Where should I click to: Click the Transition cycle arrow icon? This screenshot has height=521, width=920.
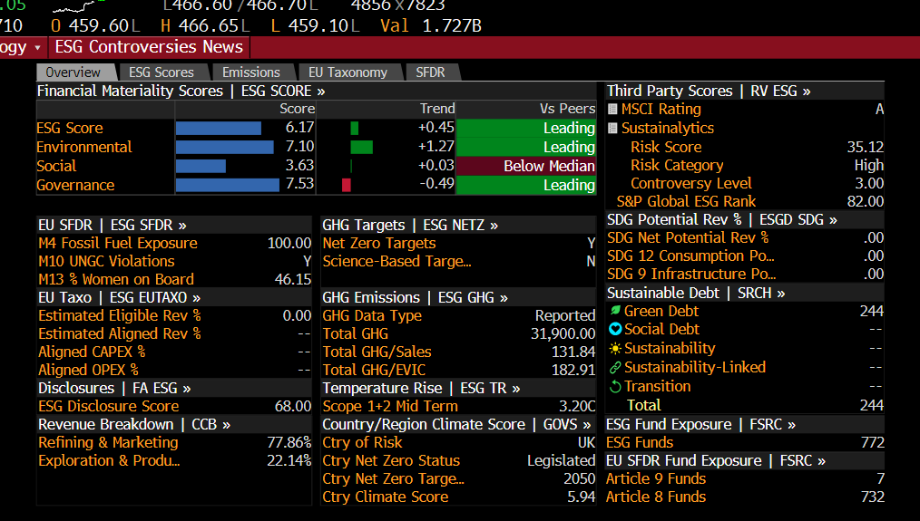click(x=615, y=386)
